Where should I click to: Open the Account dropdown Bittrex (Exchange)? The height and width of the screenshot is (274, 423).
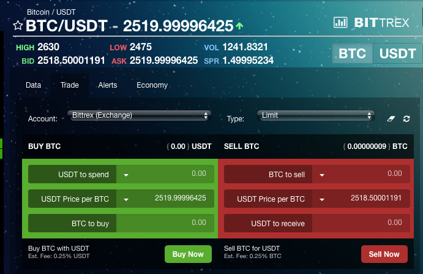[139, 115]
